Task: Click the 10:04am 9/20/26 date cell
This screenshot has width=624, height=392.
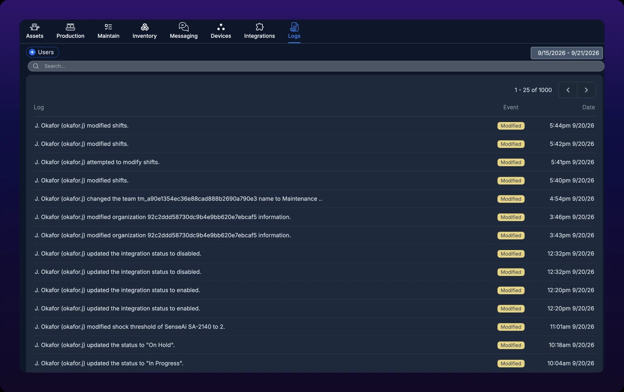Action: pyautogui.click(x=570, y=363)
